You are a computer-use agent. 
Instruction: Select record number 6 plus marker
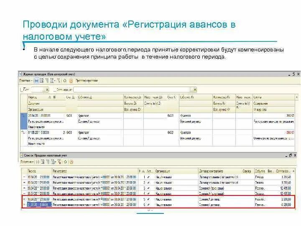pyautogui.click(x=24, y=205)
